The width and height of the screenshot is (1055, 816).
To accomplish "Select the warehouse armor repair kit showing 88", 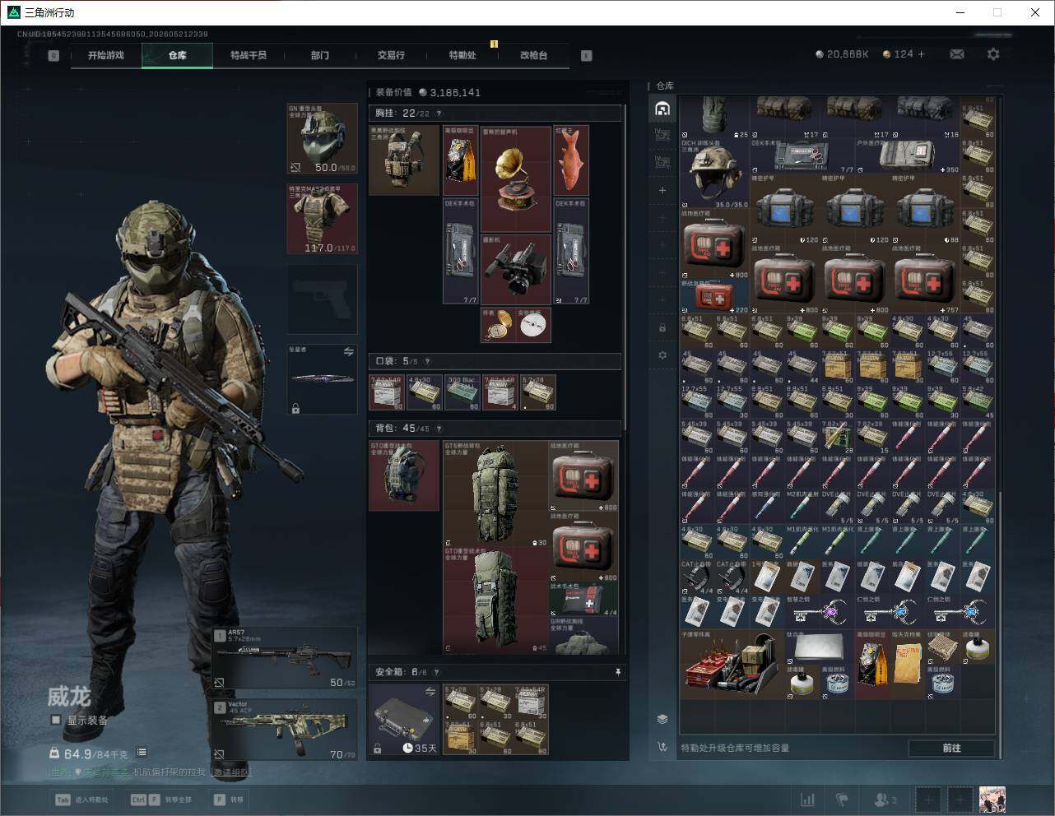I will point(925,209).
